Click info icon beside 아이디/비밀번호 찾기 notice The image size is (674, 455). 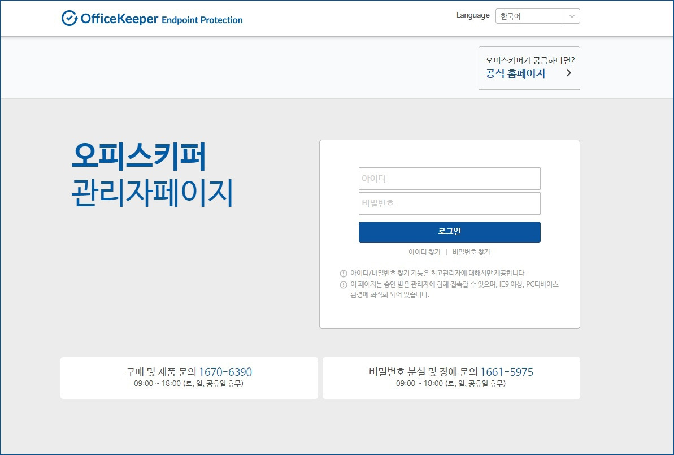pos(343,274)
